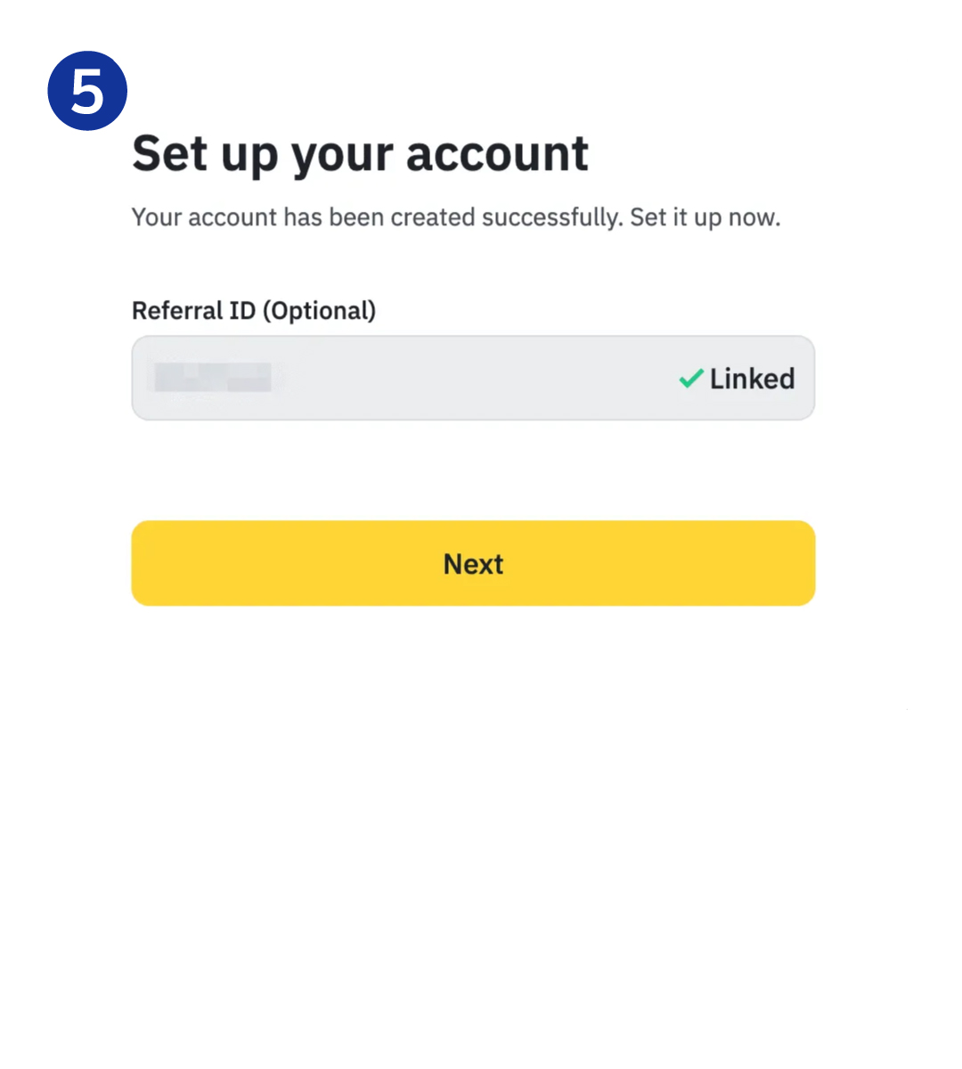Click the green checkmark icon
Screen dimensions: 962x1069
click(690, 379)
